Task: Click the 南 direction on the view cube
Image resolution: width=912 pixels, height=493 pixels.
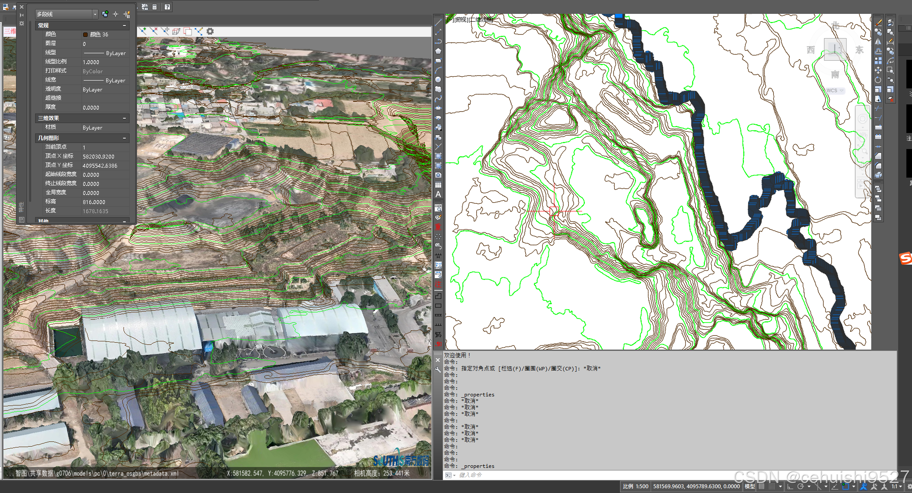Action: click(835, 75)
